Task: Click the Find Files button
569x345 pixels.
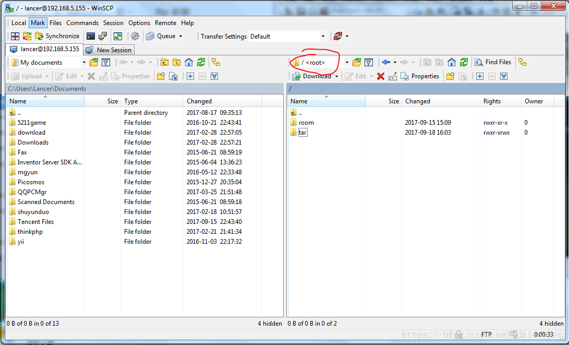Action: tap(493, 62)
